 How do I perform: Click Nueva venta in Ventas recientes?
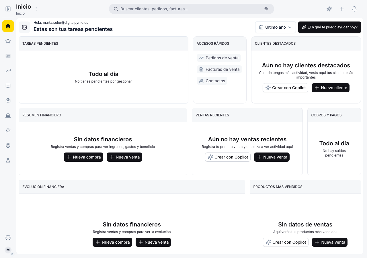click(x=272, y=157)
